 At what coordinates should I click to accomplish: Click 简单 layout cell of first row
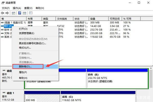[30, 23]
